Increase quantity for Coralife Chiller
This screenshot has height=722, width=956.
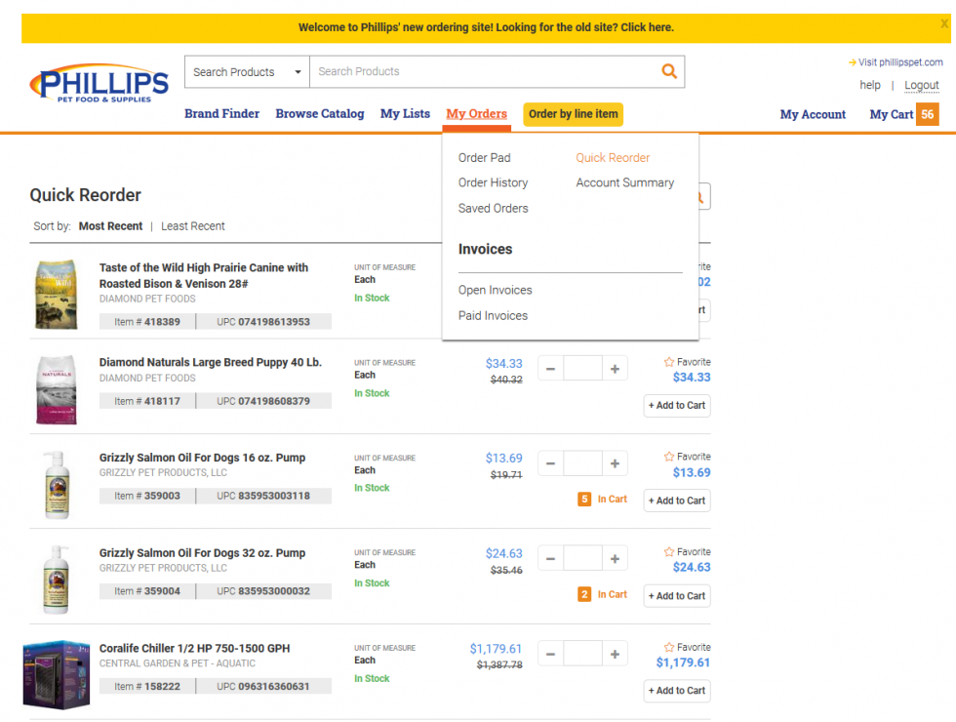tap(615, 654)
